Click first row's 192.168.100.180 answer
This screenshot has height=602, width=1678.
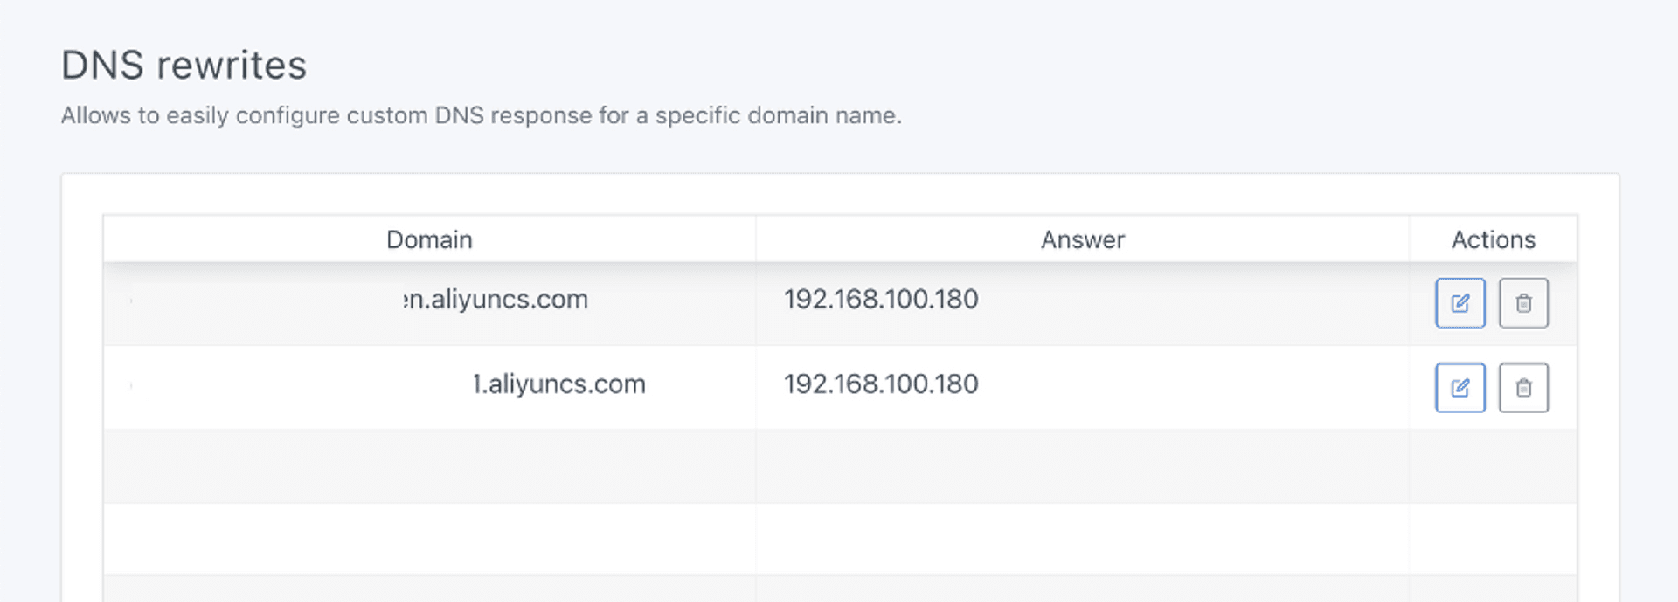click(881, 299)
